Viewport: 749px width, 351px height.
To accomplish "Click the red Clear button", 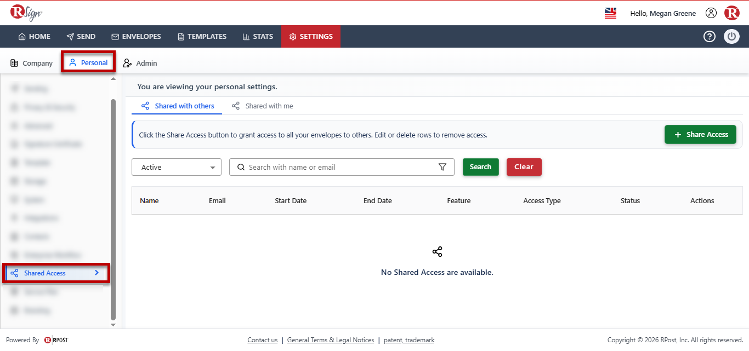I will (x=524, y=167).
